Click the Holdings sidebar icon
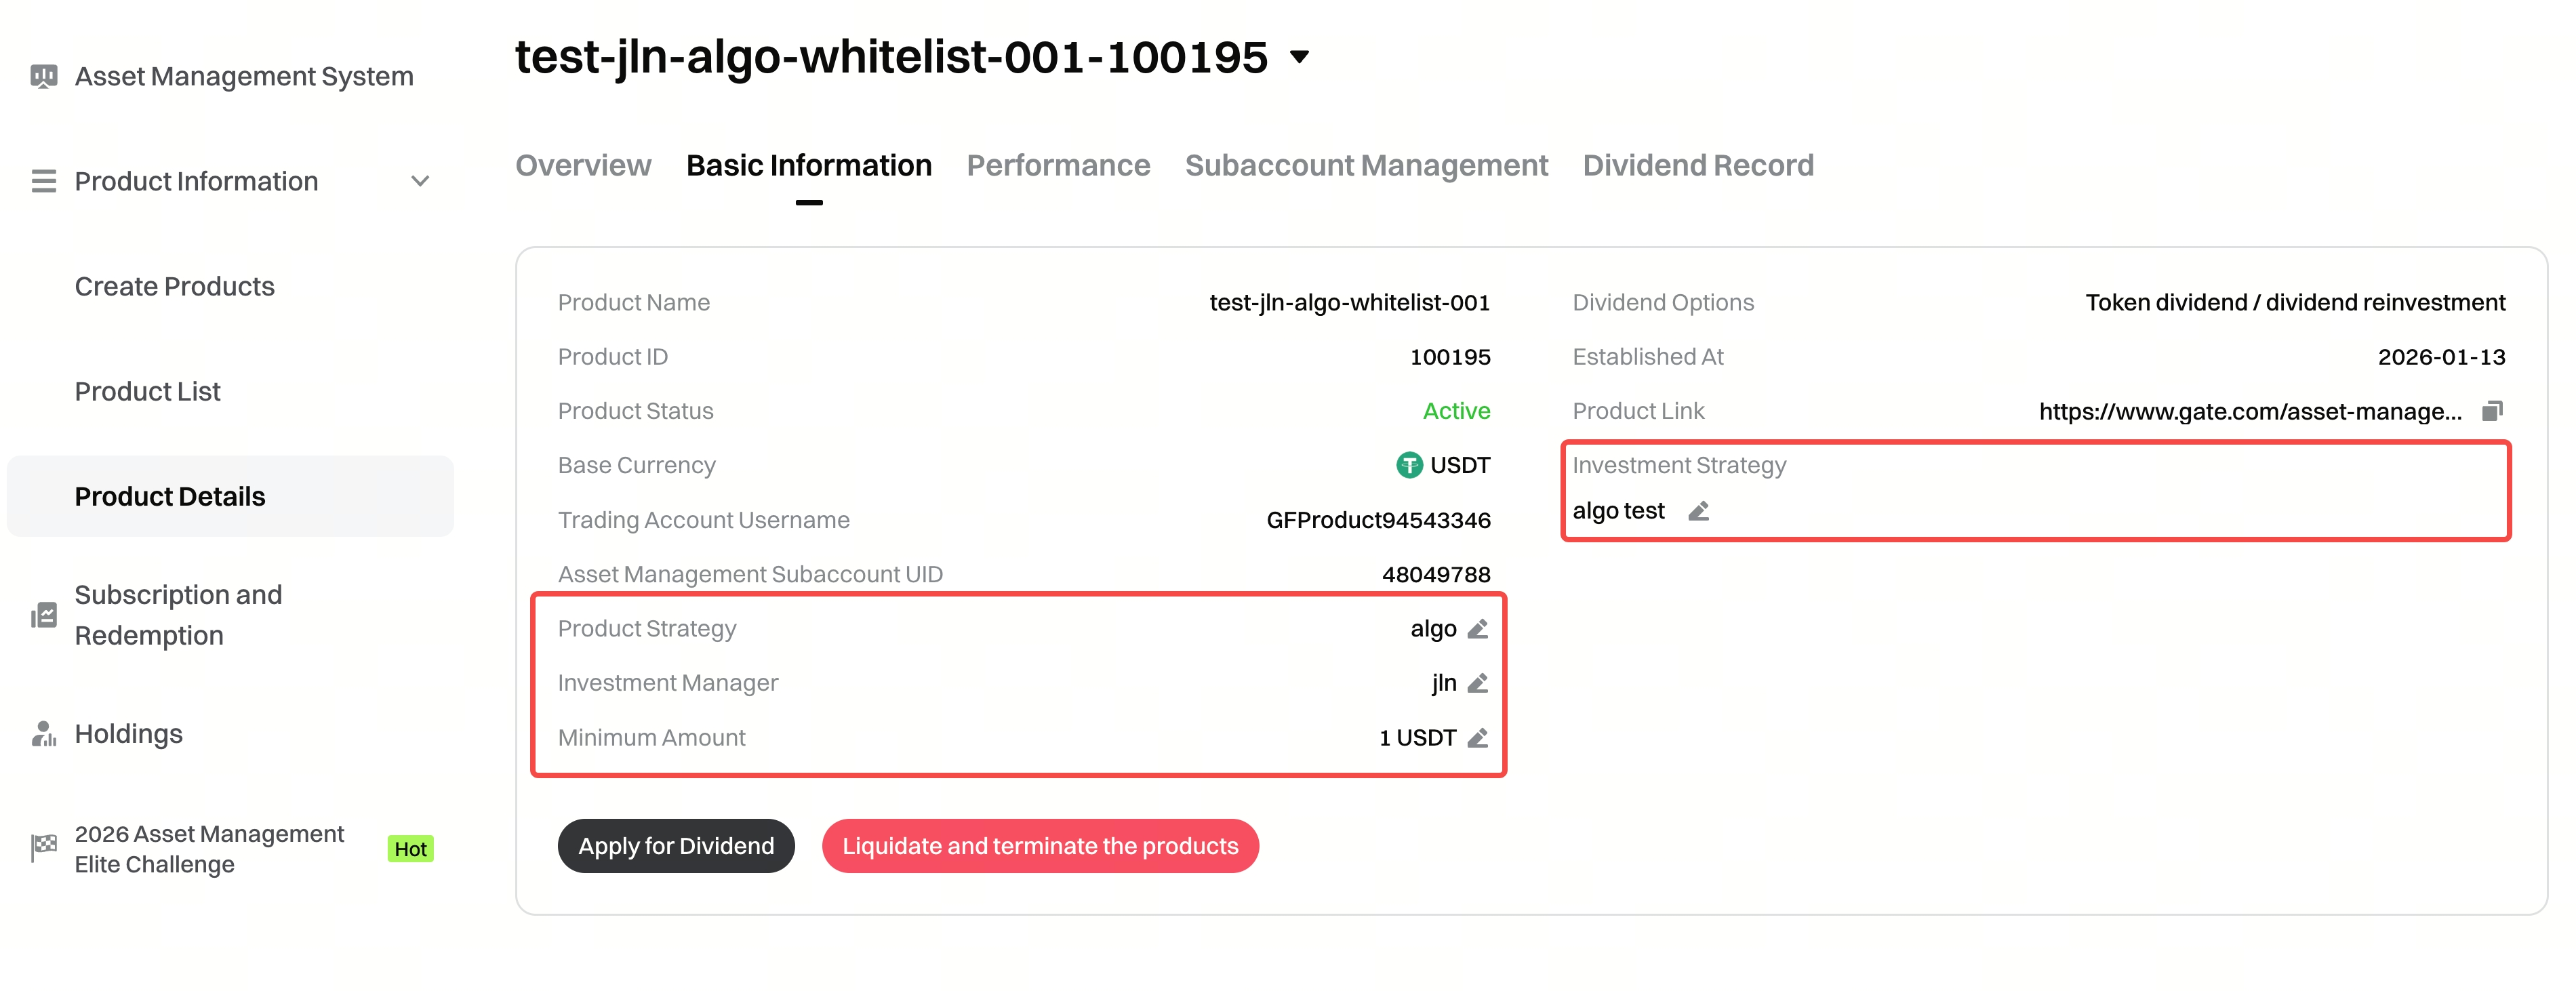 (x=43, y=734)
